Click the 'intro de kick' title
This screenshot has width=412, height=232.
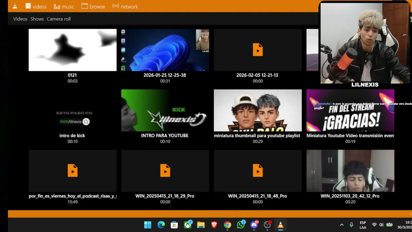[x=72, y=136]
